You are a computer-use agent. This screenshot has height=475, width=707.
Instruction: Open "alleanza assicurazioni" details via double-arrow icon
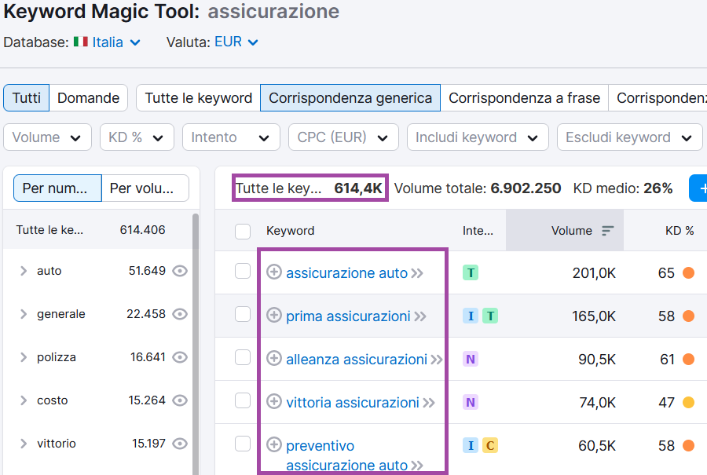435,359
